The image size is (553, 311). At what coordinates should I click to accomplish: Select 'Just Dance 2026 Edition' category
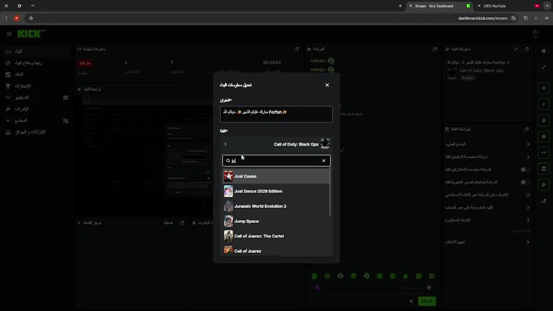point(276,191)
